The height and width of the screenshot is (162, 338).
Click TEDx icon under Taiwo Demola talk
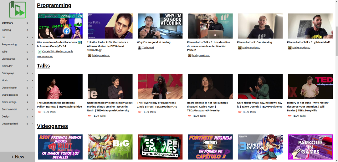coord(239,112)
